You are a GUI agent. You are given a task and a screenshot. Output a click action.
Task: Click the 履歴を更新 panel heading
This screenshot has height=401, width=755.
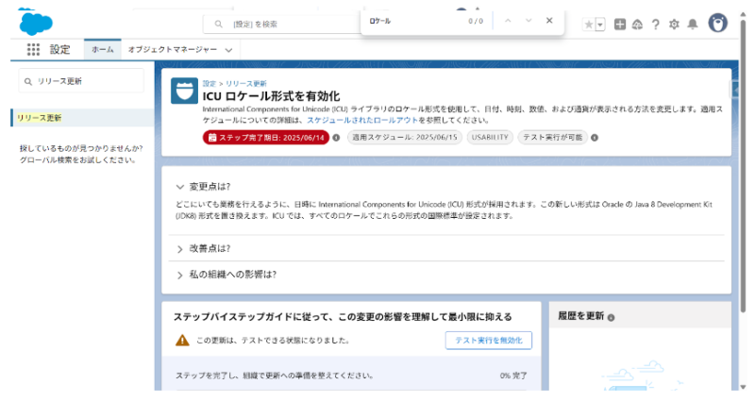point(580,316)
